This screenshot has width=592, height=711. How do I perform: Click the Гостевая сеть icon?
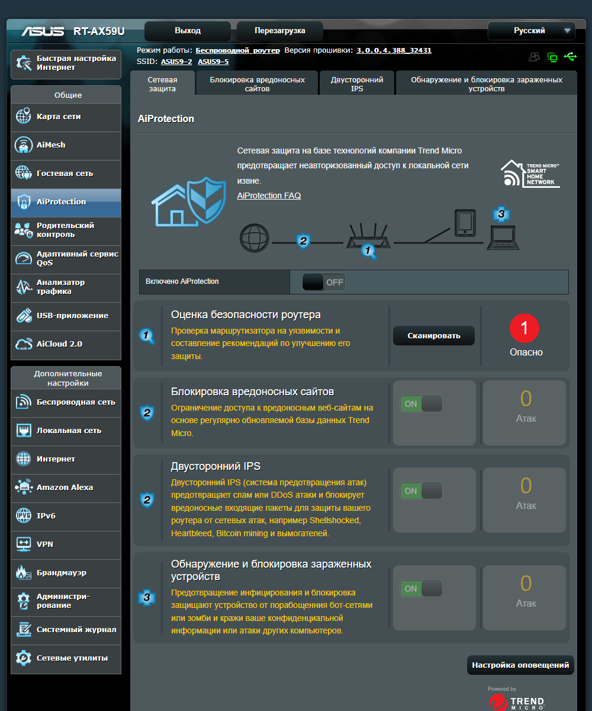[x=23, y=173]
